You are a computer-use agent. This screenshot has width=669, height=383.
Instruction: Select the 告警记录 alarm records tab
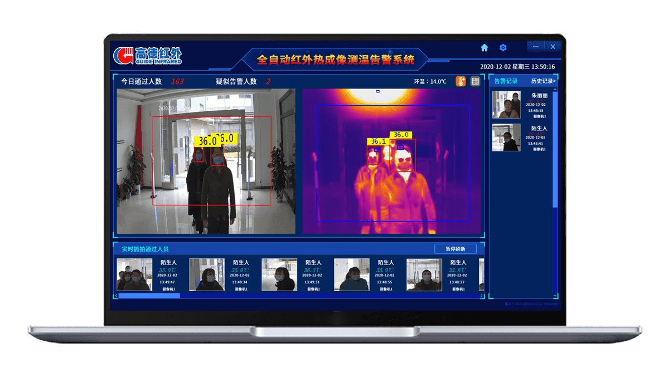[x=506, y=81]
